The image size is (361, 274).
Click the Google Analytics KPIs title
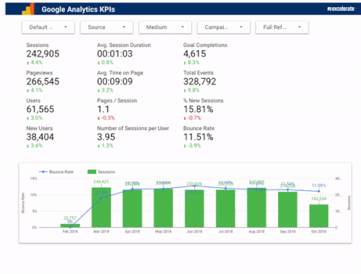pyautogui.click(x=78, y=9)
